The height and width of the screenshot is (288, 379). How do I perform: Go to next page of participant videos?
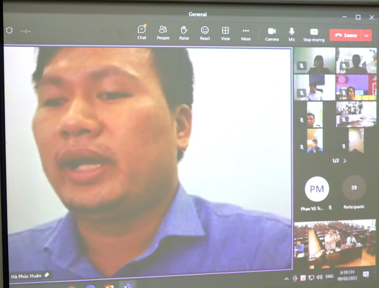[x=344, y=161]
